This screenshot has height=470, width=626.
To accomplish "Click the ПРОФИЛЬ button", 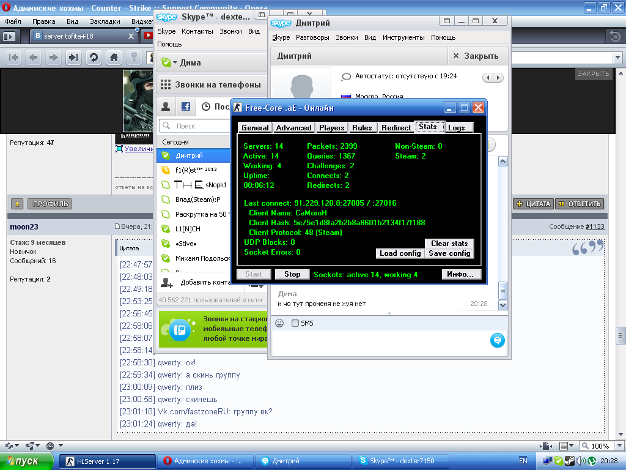I will tap(50, 204).
